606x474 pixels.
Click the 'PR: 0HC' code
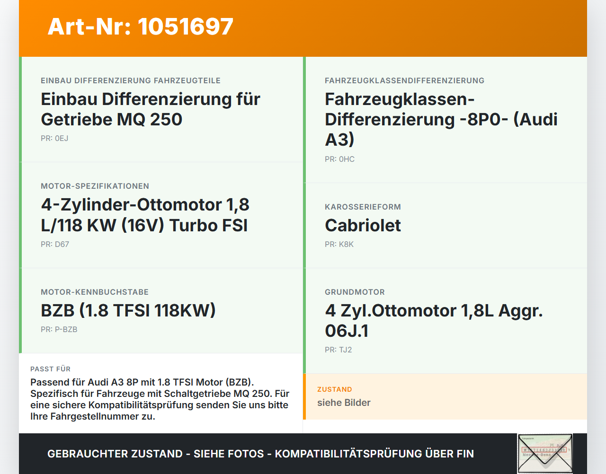[x=339, y=159]
